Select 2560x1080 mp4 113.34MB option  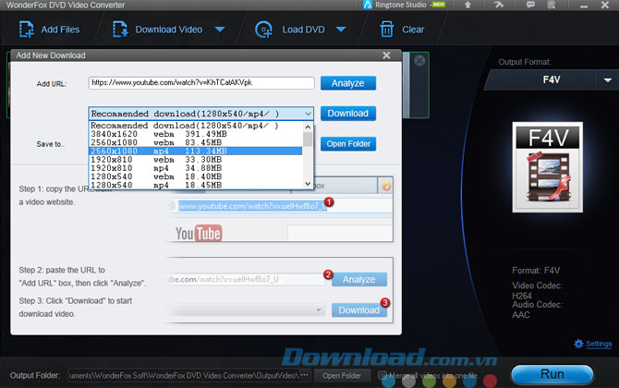pos(196,152)
